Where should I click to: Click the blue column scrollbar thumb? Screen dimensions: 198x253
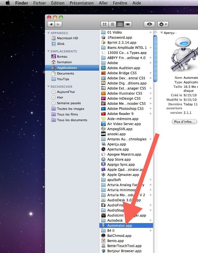(x=155, y=59)
